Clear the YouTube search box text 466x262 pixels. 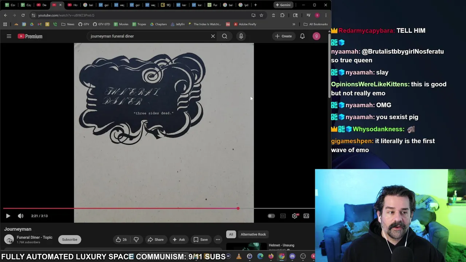coord(213,36)
